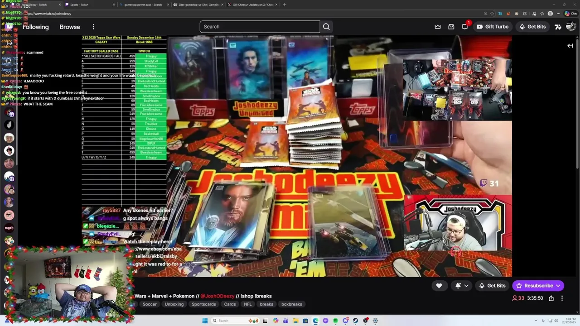This screenshot has height=326, width=580.
Task: Click the heart follow button
Action: pyautogui.click(x=439, y=285)
